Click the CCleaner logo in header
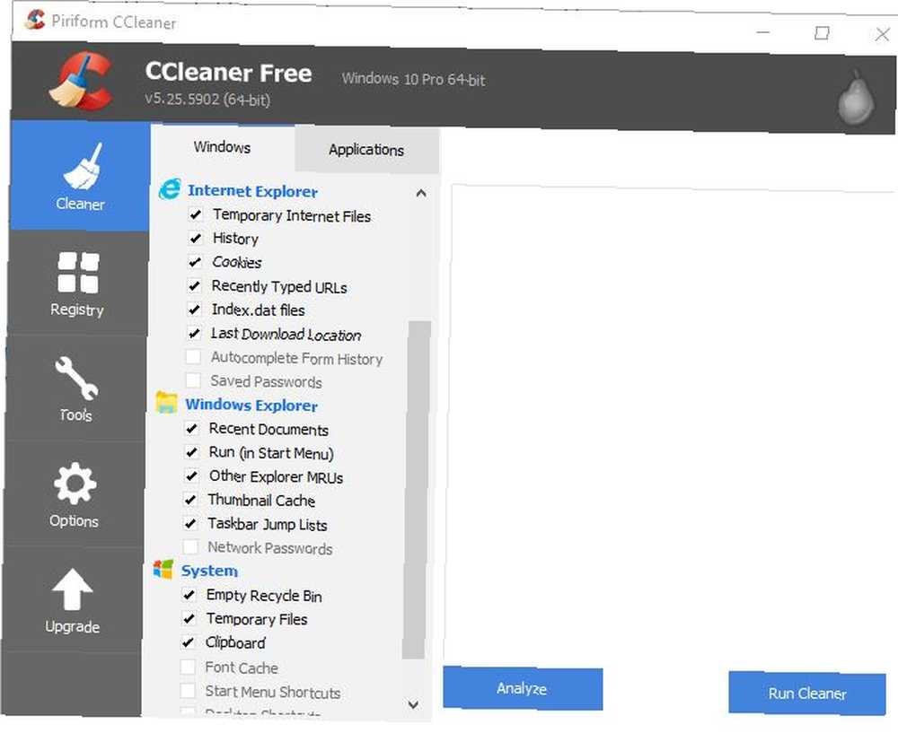This screenshot has width=898, height=733. coord(82,81)
